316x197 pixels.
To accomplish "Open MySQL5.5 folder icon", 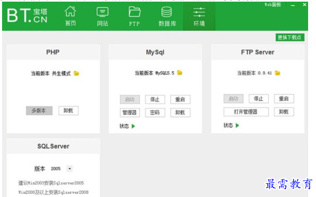I will [x=180, y=73].
